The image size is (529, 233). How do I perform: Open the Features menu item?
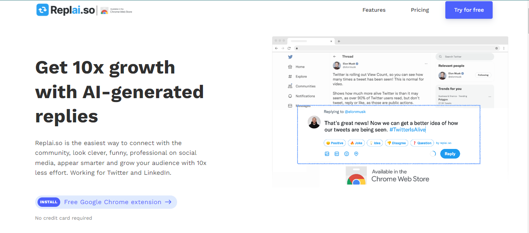pyautogui.click(x=374, y=10)
